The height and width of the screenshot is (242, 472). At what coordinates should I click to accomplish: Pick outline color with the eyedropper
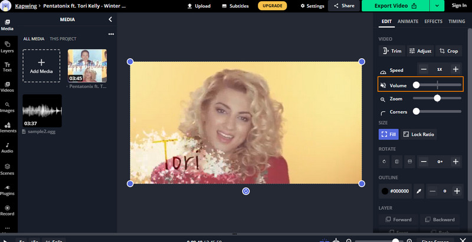tap(419, 191)
